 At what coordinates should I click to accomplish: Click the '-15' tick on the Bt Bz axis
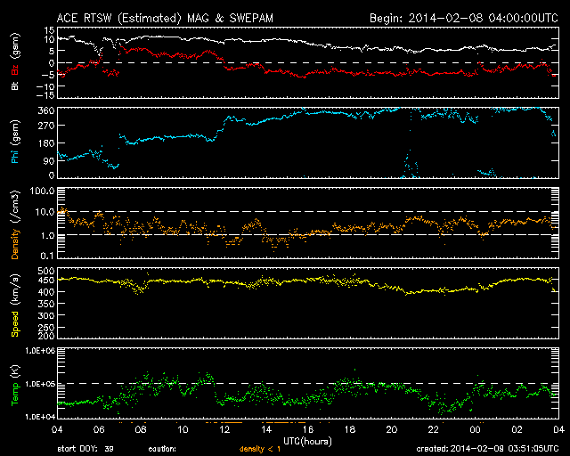click(x=46, y=95)
